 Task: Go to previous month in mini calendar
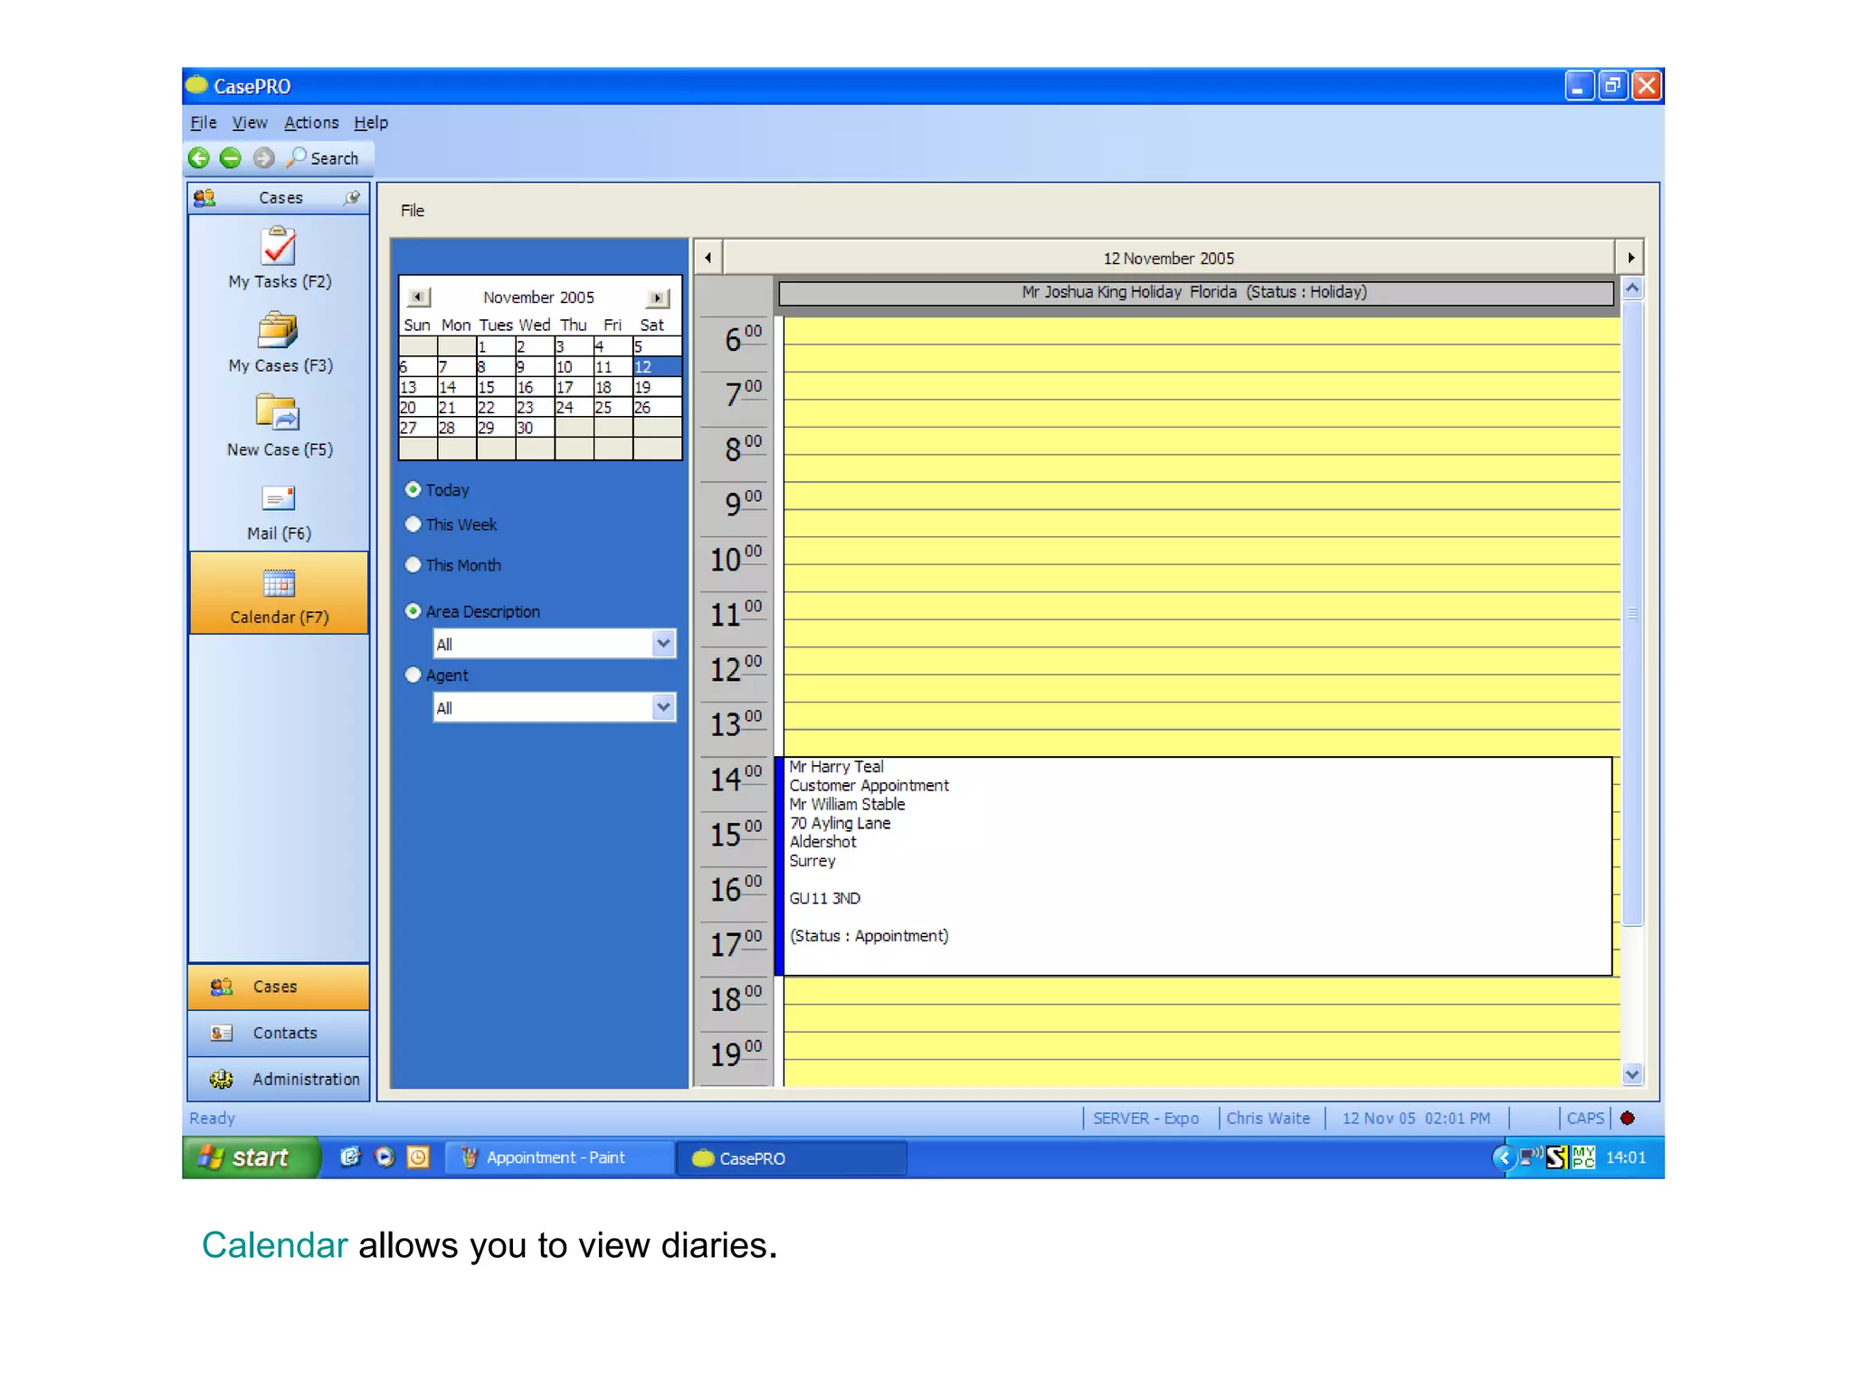[418, 297]
